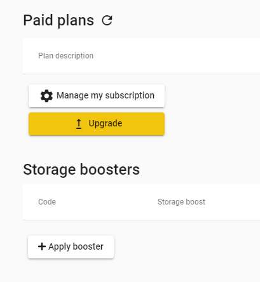
Task: Click the upward arrow icon on Upgrade
Action: (x=79, y=124)
